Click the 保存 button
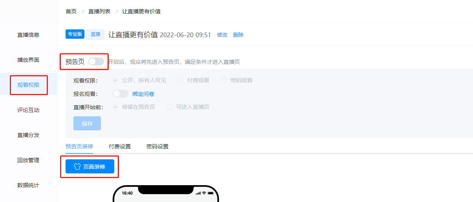Viewport: 473px width, 202px height. (87, 123)
